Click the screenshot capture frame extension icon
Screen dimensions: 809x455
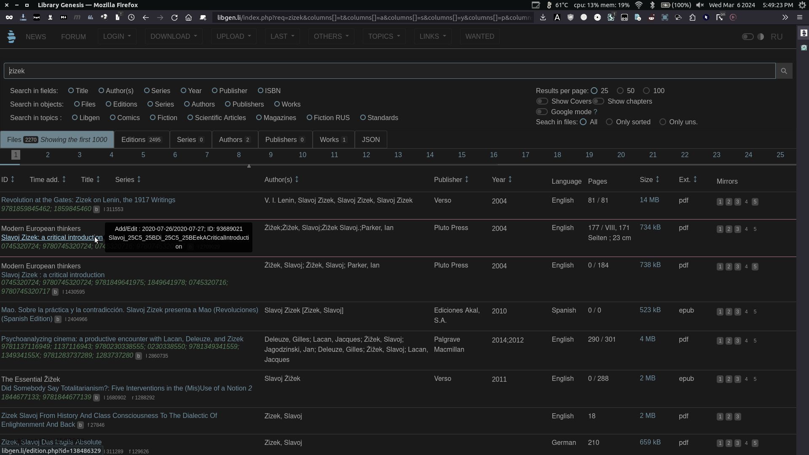(665, 18)
